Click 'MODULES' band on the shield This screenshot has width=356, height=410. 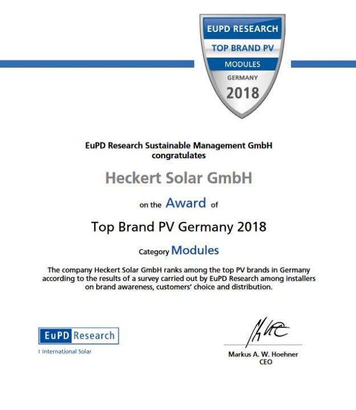point(243,64)
